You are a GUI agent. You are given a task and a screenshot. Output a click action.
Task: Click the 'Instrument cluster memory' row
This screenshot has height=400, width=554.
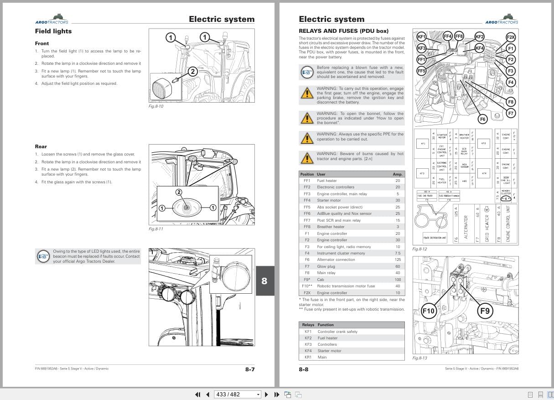(x=352, y=253)
